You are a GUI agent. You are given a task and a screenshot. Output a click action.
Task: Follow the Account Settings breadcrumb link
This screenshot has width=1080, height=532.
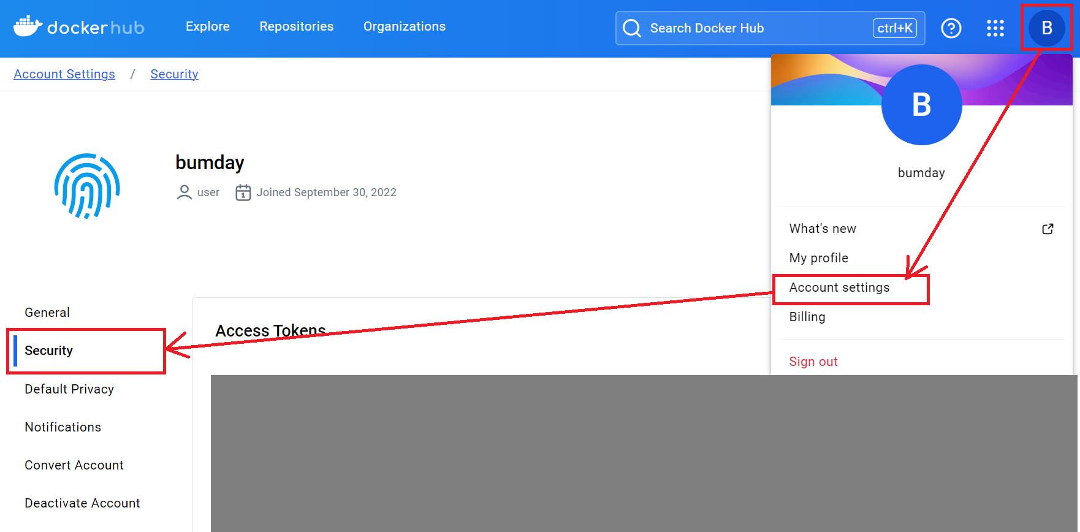point(64,74)
